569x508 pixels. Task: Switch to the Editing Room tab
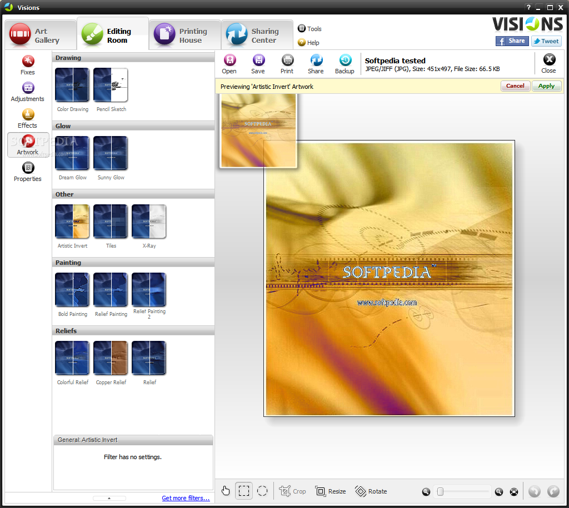pos(113,34)
